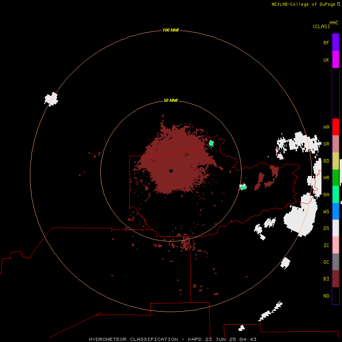Click the green rain echo northeast of radar
Screen dimensions: 342x342
coord(211,144)
